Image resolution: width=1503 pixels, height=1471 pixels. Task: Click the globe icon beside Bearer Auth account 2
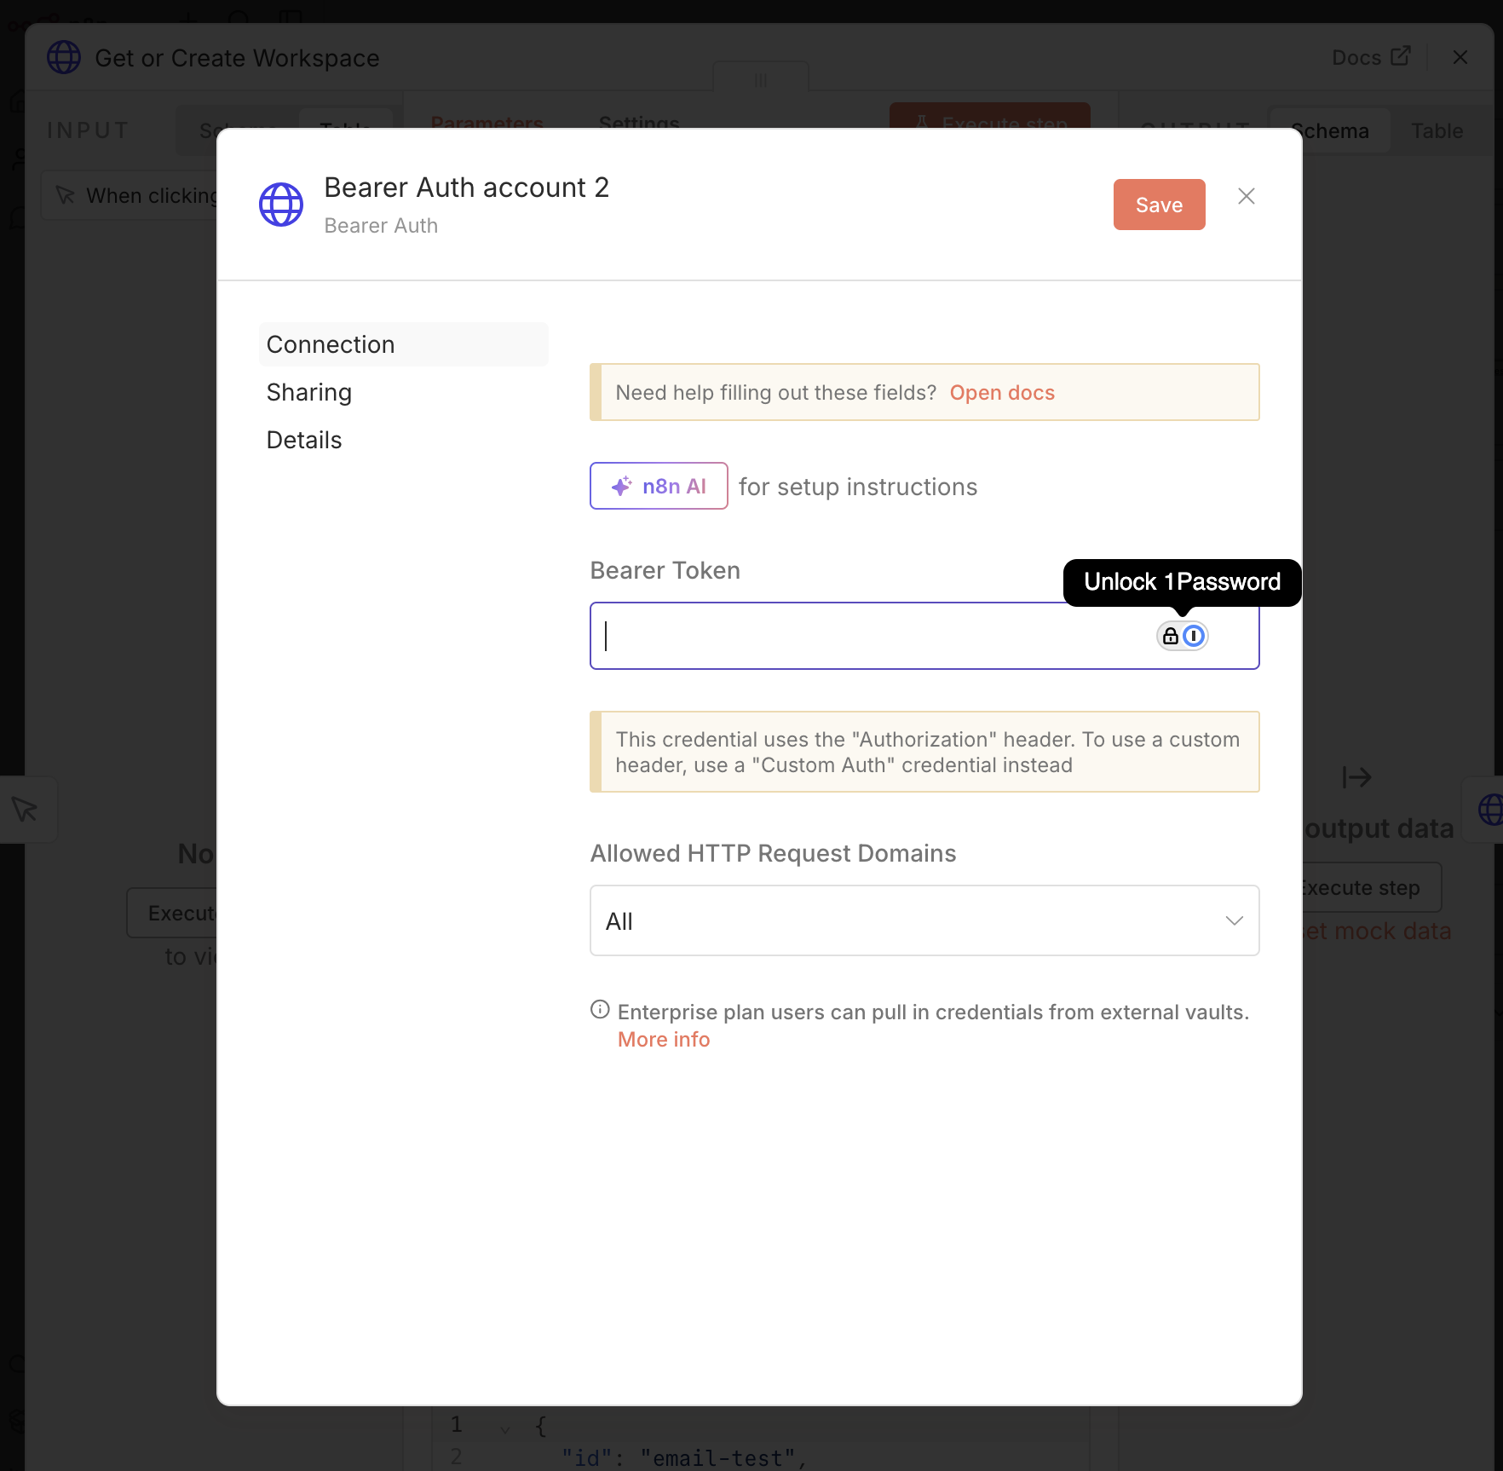280,205
